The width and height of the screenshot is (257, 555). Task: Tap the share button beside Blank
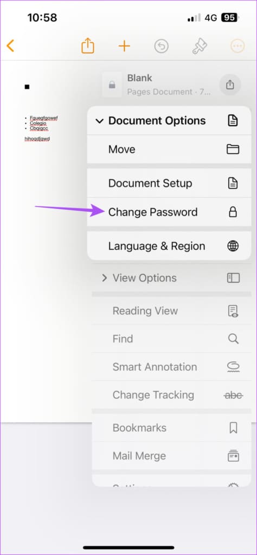[x=230, y=85]
